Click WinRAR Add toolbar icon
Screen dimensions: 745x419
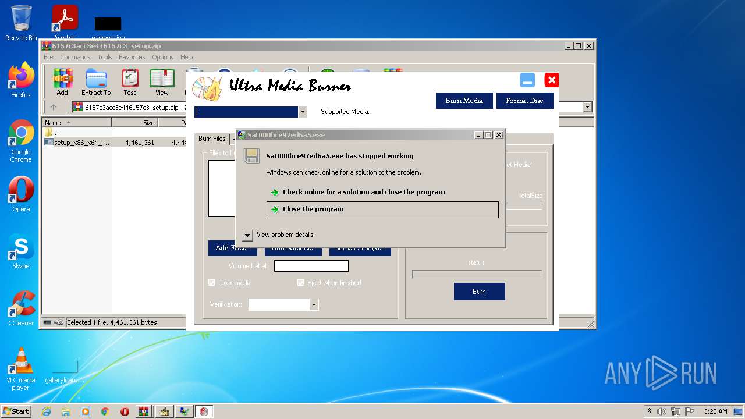[62, 82]
